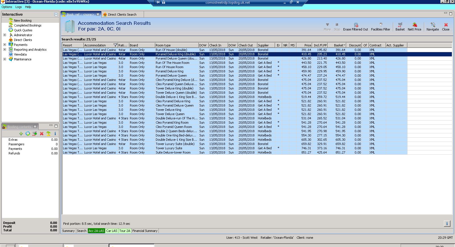
Task: Click palm island icon in Booking contents toolbar
Action: coord(48,134)
